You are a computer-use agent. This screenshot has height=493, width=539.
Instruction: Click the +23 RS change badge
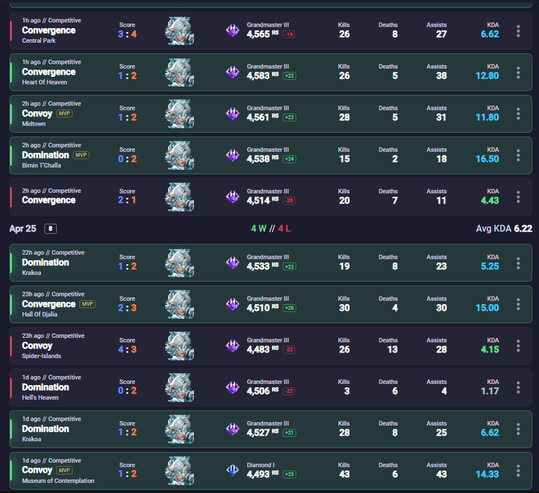289,117
